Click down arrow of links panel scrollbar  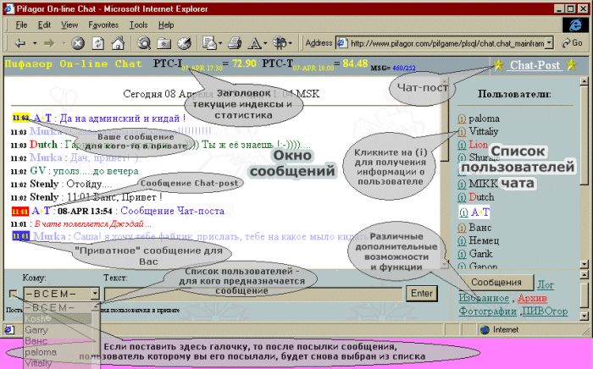pyautogui.click(x=585, y=316)
